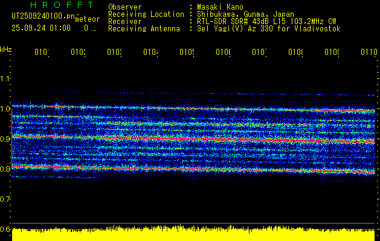This screenshot has width=380, height=241.
Task: Click the 0.8 kHz frequency tick
Action: tap(5, 169)
